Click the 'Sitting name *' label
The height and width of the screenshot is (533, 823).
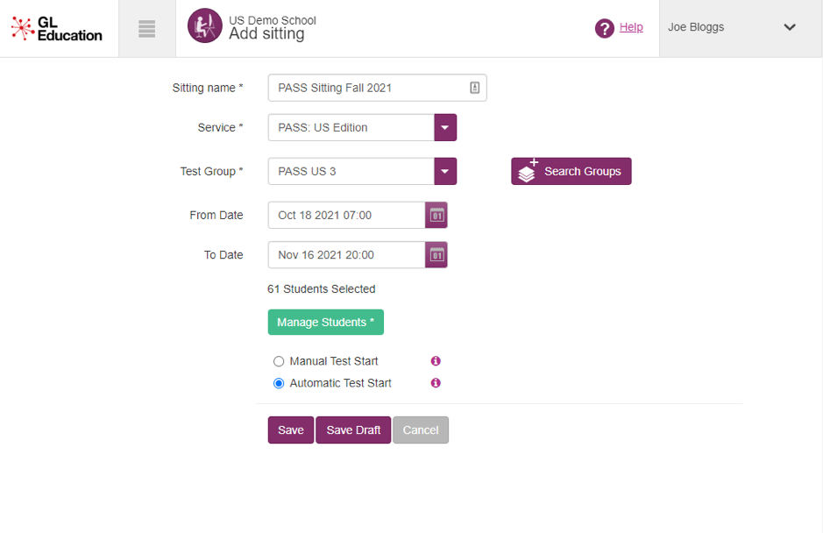pos(208,88)
